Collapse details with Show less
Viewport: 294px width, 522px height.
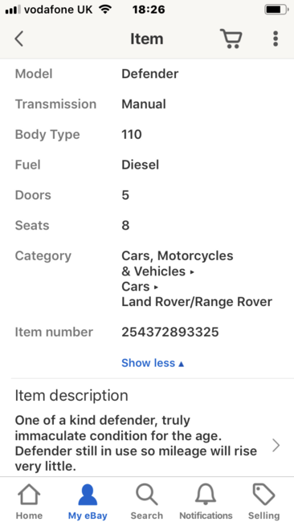tap(153, 363)
